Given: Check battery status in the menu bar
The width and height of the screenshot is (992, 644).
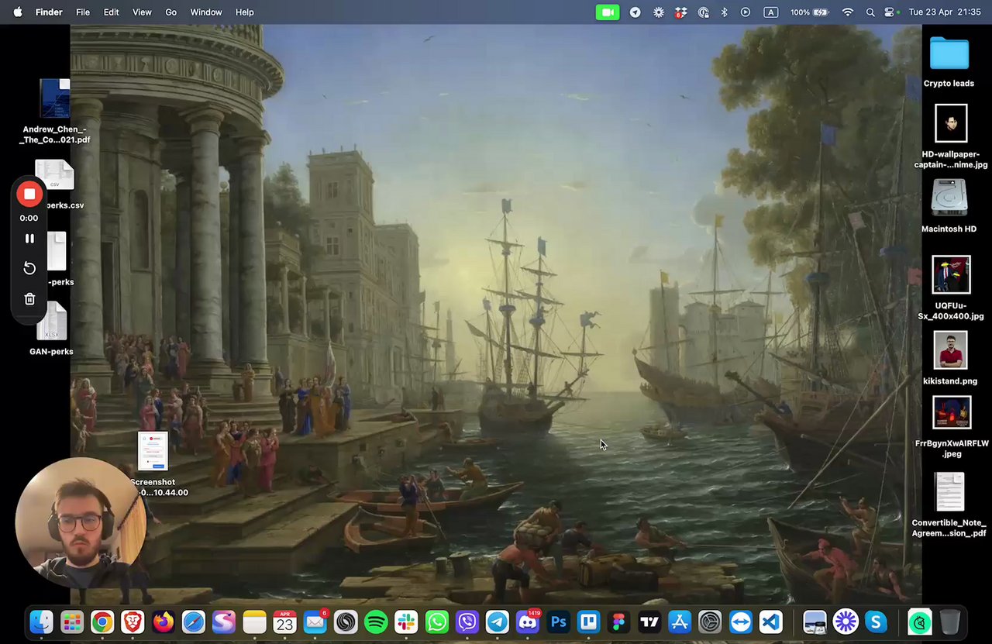Looking at the screenshot, I should tap(810, 12).
